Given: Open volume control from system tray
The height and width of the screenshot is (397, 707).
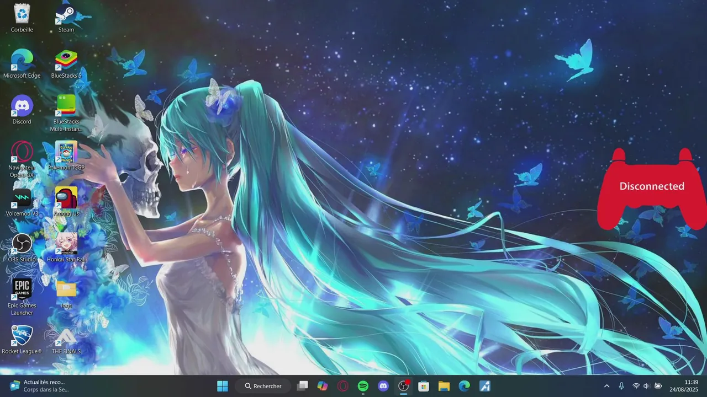Looking at the screenshot, I should (x=647, y=386).
